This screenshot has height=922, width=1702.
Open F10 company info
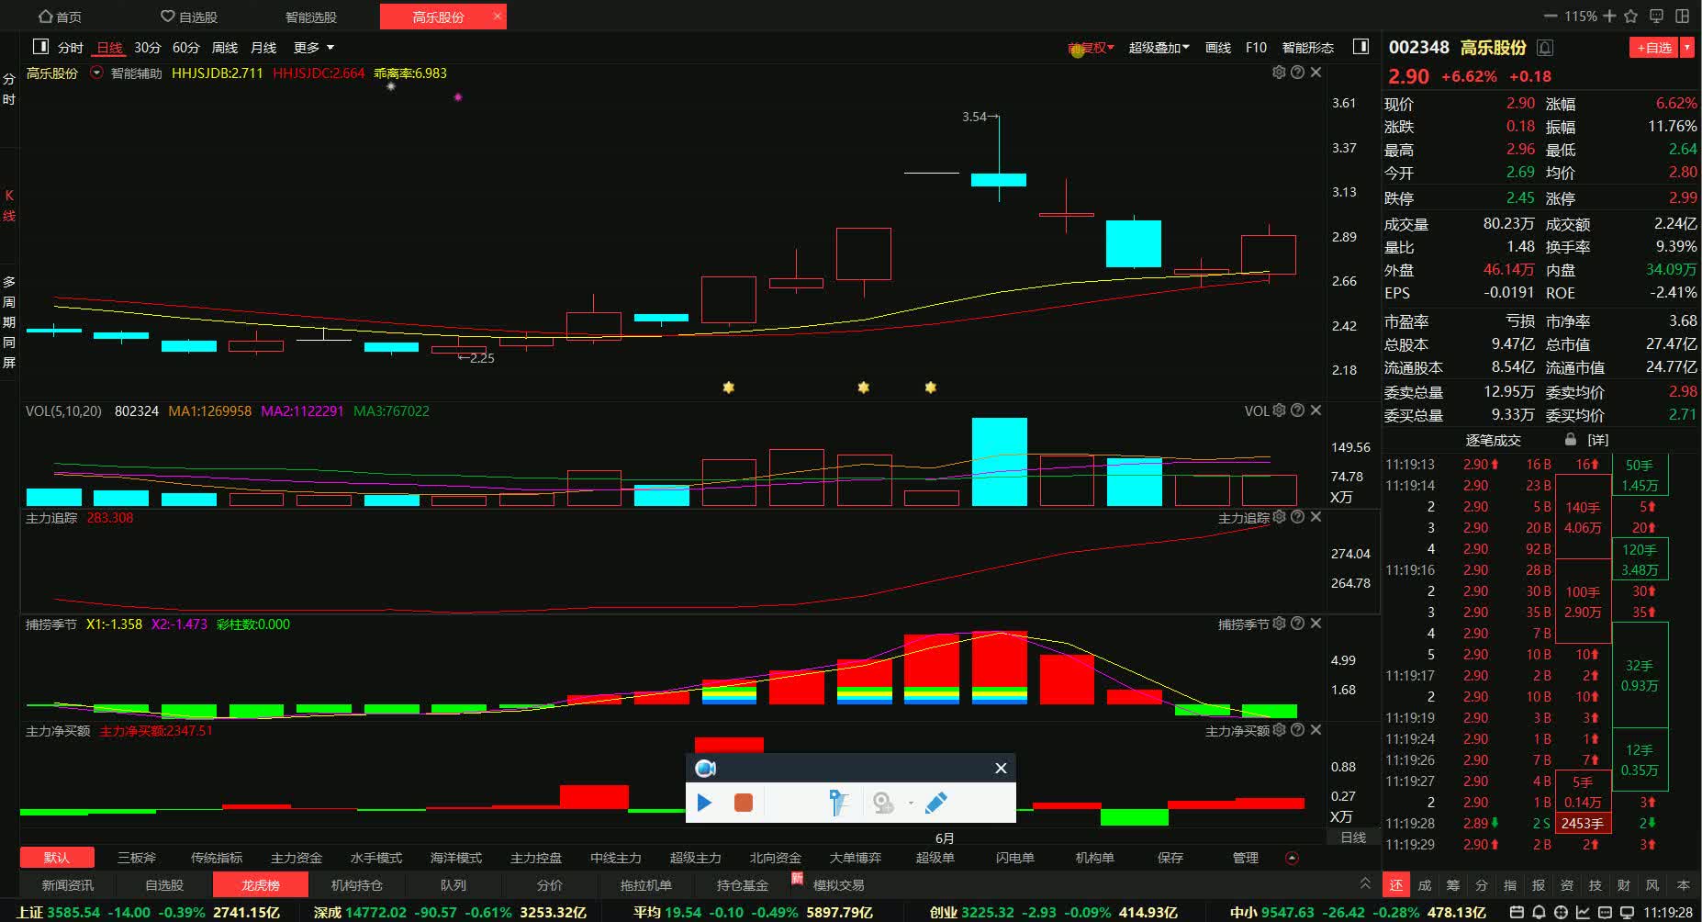point(1256,48)
